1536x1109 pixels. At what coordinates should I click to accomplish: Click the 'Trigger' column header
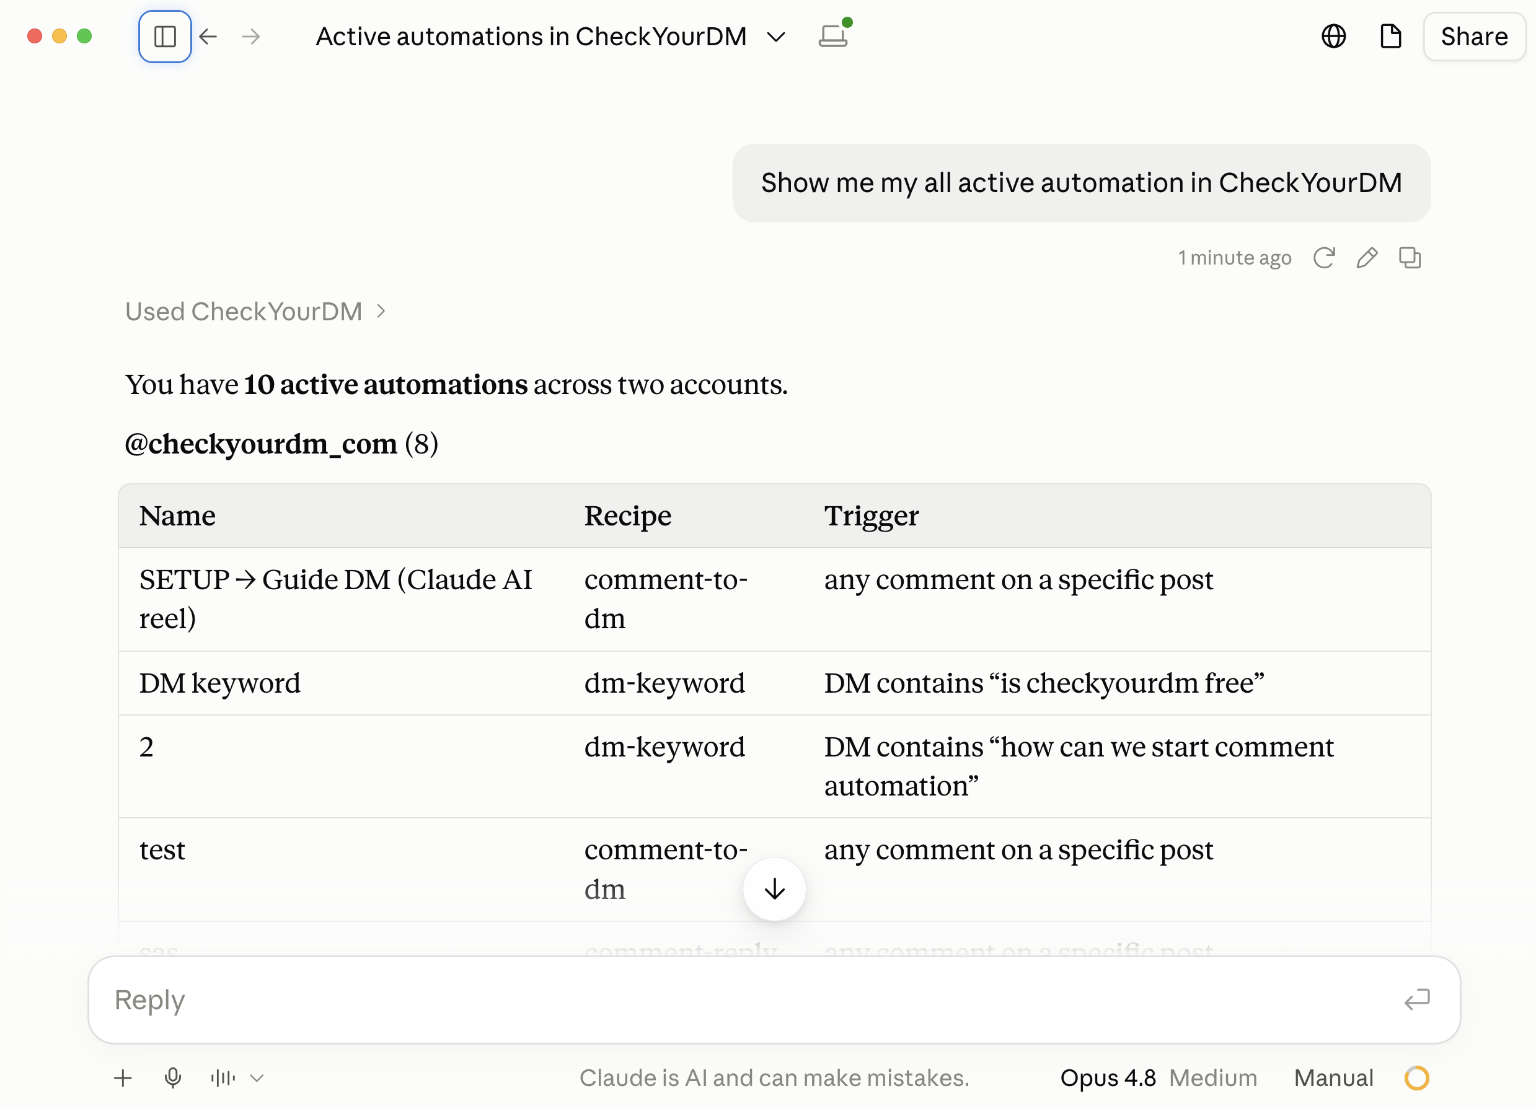(871, 516)
